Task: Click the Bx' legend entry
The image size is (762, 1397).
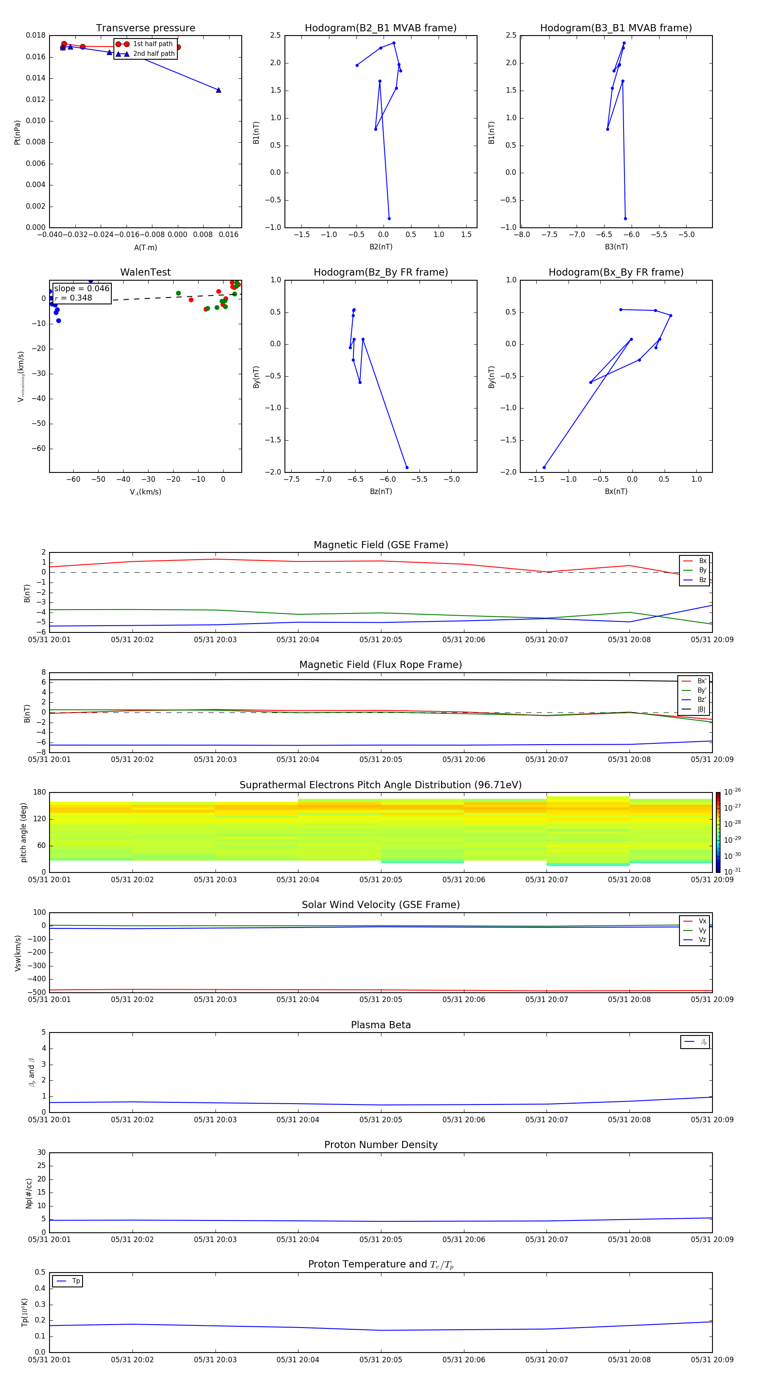Action: click(x=694, y=681)
